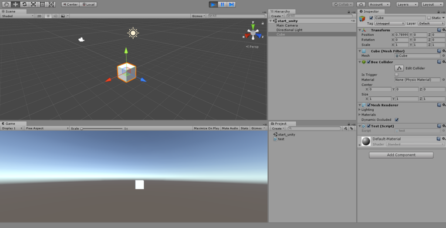Select the Scale tool

[33, 4]
